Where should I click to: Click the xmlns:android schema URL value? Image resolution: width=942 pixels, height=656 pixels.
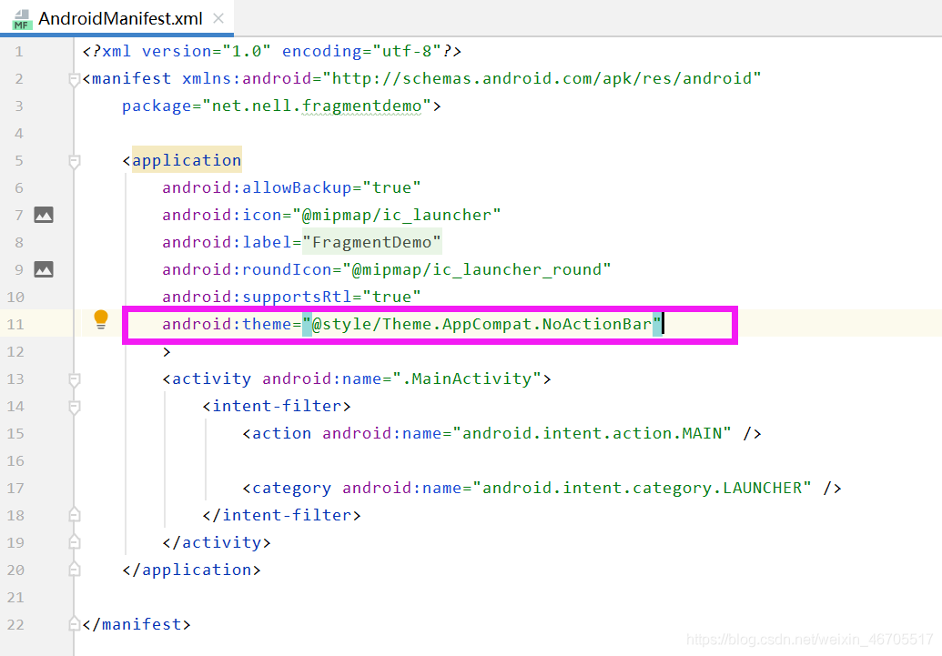[x=542, y=78]
